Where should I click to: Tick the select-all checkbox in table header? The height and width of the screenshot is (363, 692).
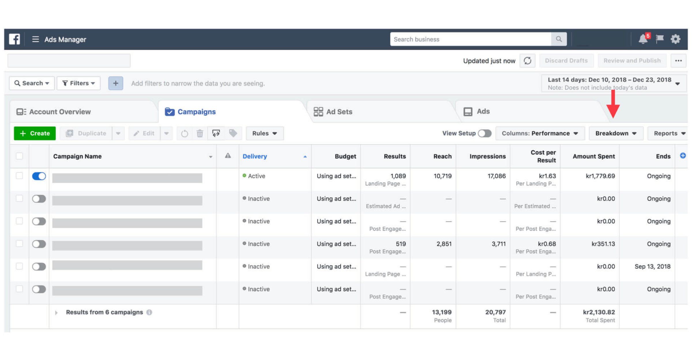tap(19, 156)
